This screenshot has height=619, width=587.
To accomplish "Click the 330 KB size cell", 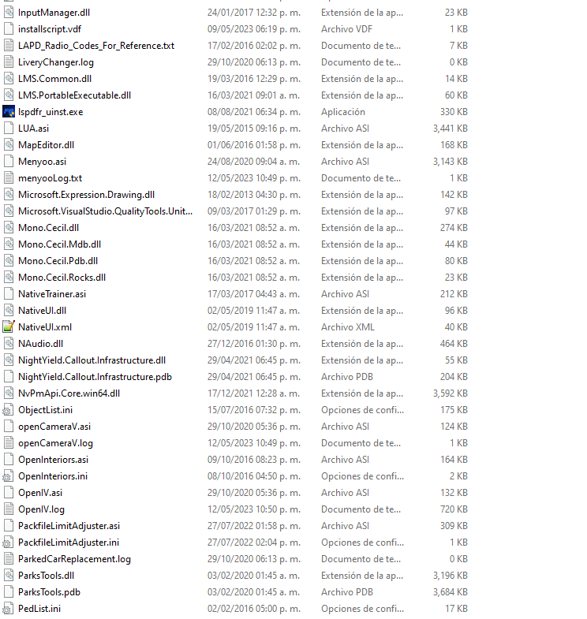I will 454,112.
